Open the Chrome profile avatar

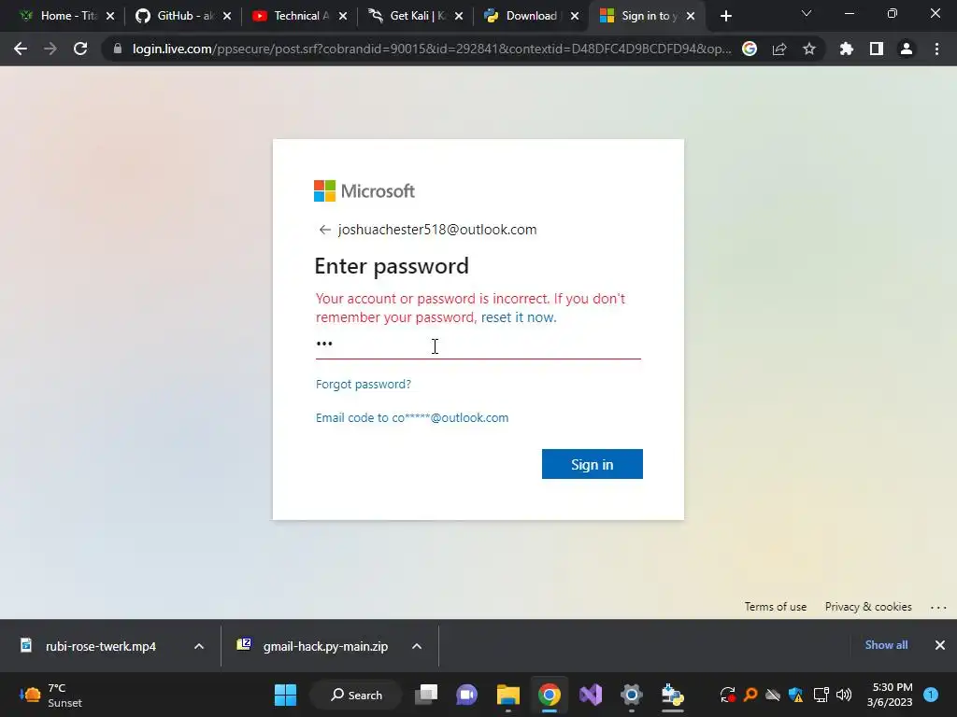907,49
